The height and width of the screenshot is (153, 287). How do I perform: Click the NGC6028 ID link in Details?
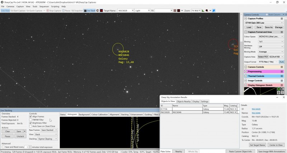click(x=256, y=109)
